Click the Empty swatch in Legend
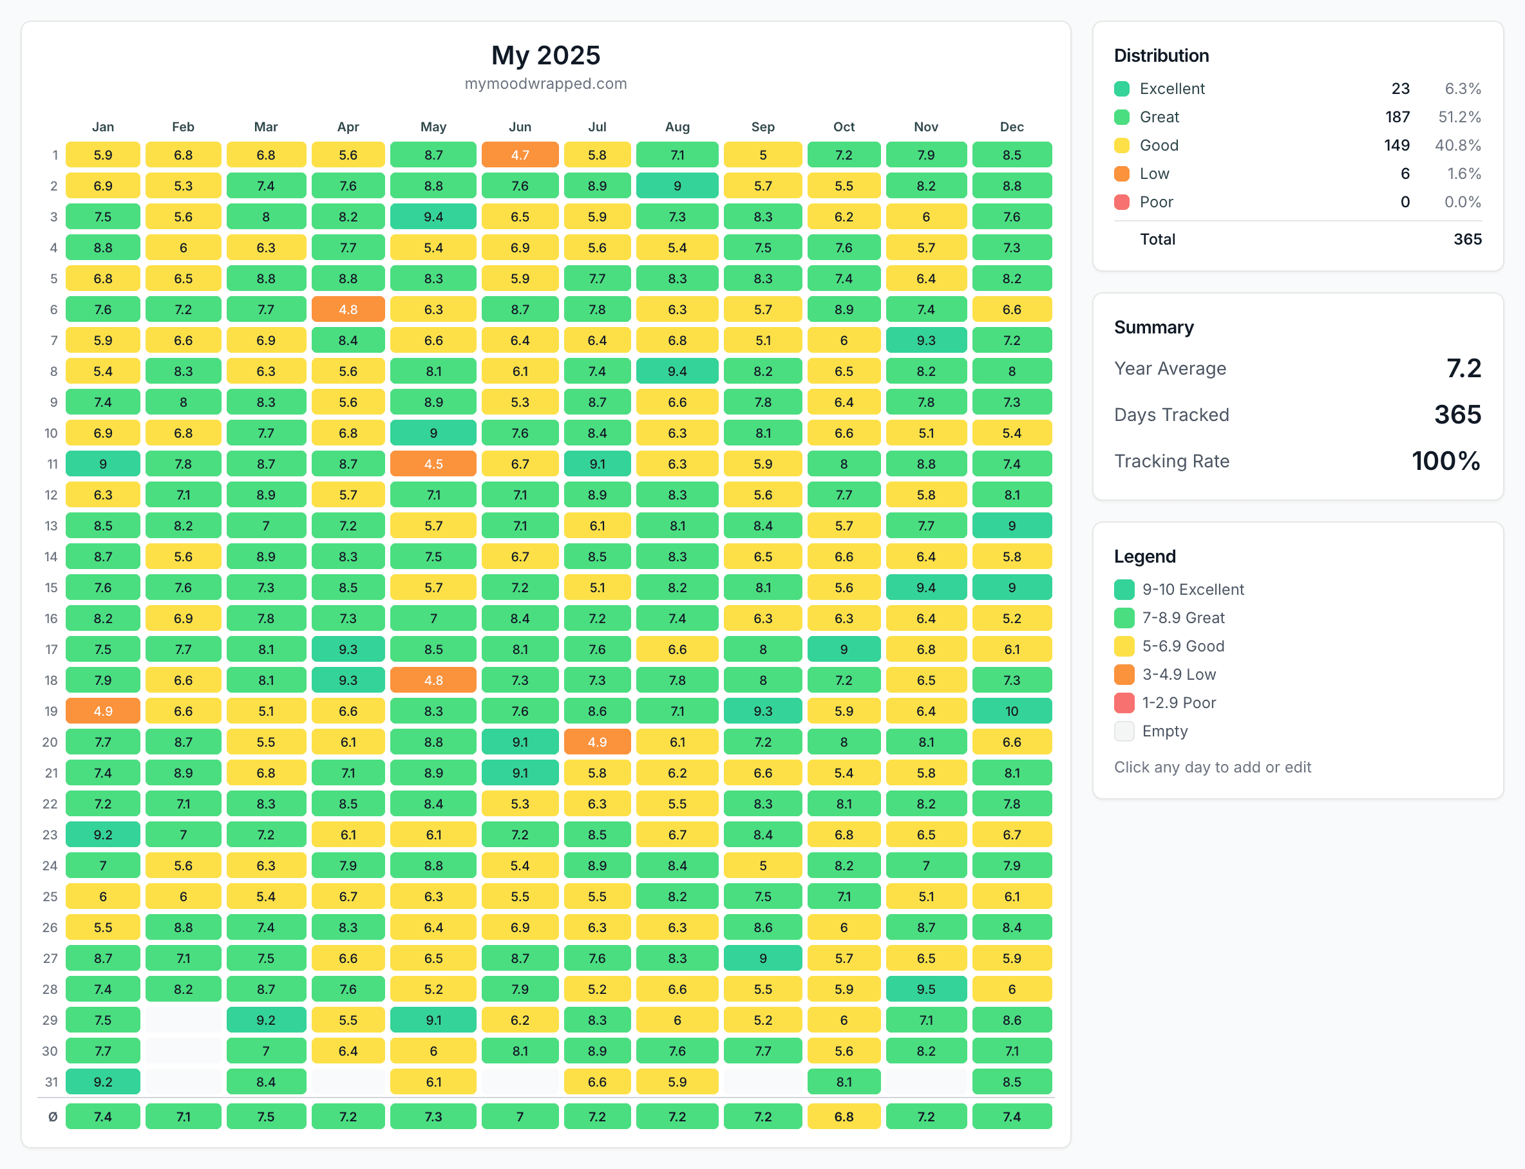Viewport: 1525px width, 1169px height. [x=1124, y=731]
